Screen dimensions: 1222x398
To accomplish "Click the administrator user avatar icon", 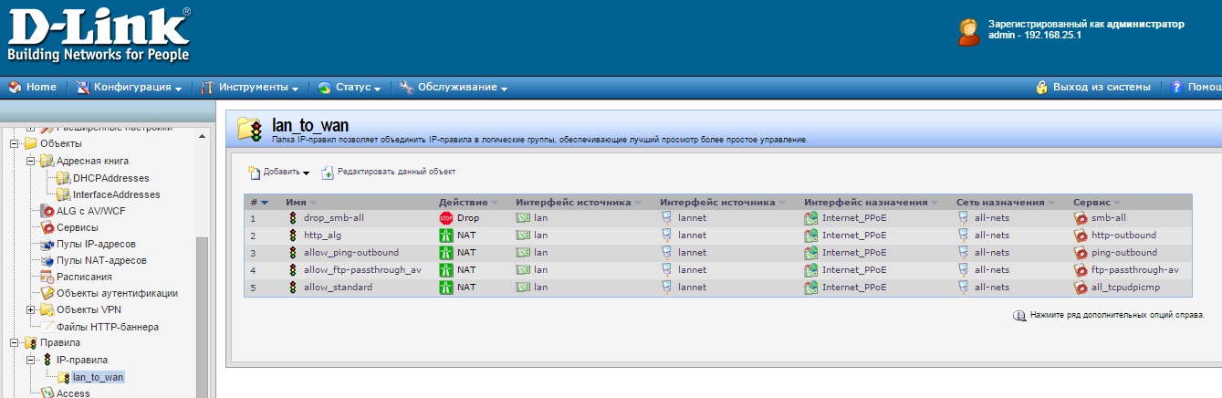I will (969, 32).
